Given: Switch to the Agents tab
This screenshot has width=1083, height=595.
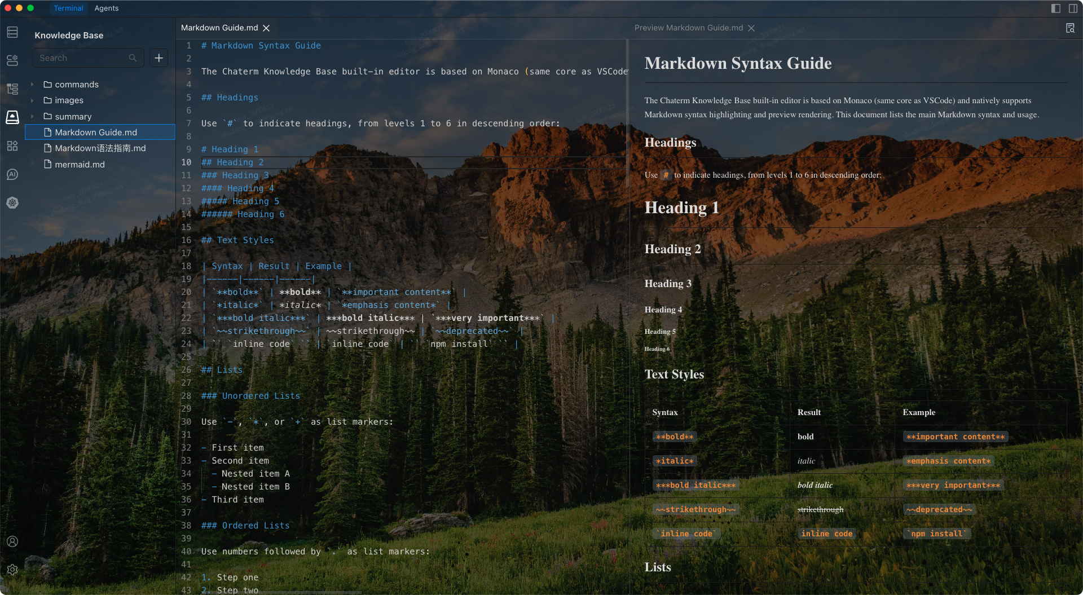Looking at the screenshot, I should point(107,8).
